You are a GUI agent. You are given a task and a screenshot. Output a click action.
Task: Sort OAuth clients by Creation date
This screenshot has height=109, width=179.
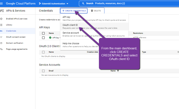92,52
